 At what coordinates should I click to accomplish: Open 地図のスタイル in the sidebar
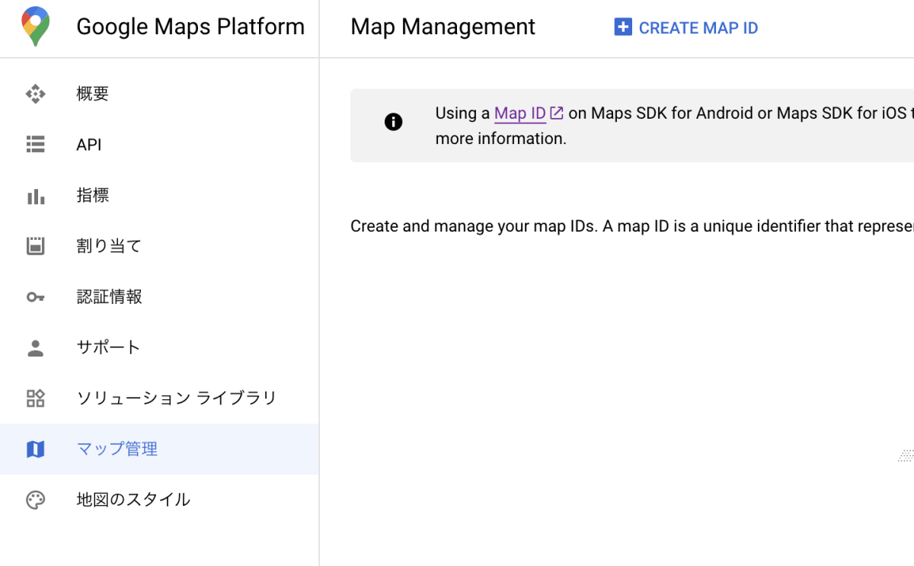click(x=159, y=500)
